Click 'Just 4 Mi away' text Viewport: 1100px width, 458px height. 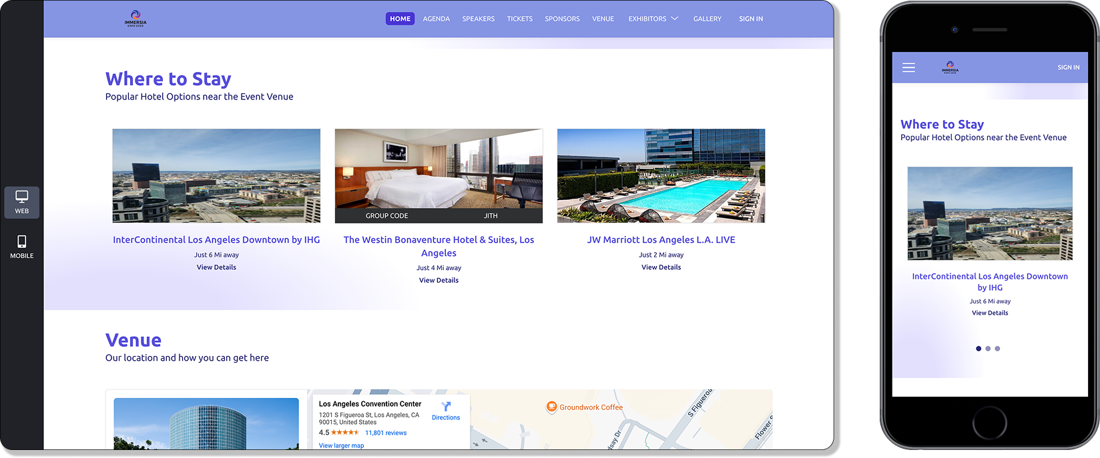(x=439, y=268)
